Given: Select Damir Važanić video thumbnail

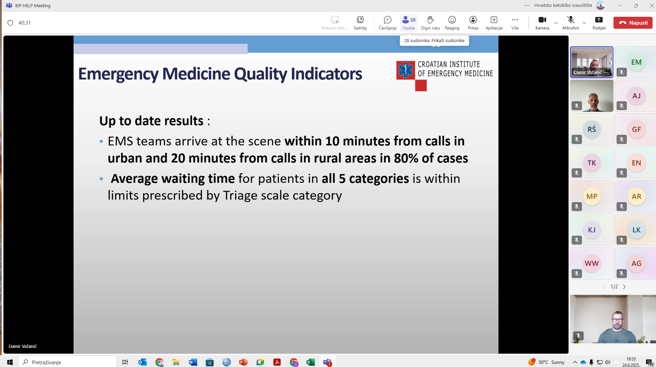Looking at the screenshot, I should tap(592, 62).
